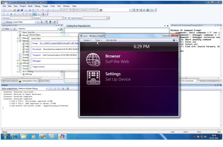
Task: Toggle the Hex display button
Action: click(34, 14)
